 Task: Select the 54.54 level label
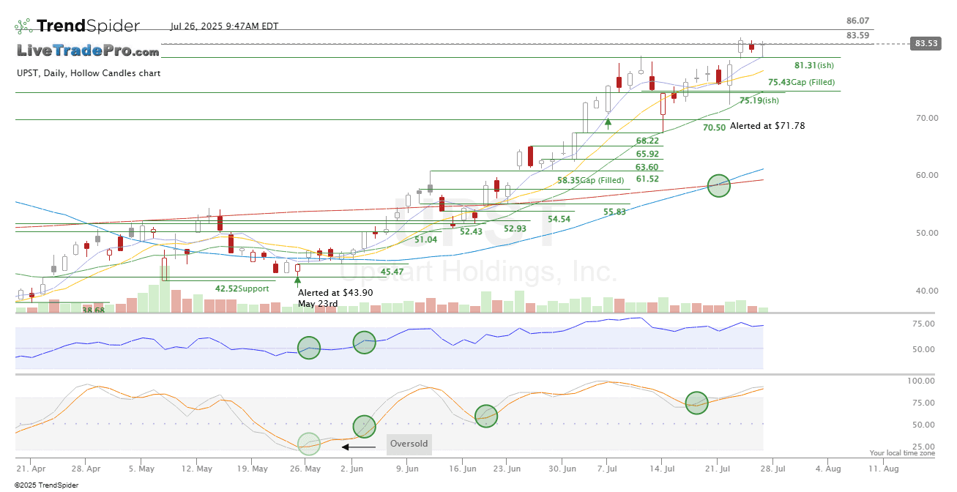(x=559, y=220)
